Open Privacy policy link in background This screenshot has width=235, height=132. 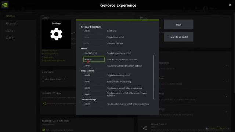[x=48, y=57]
